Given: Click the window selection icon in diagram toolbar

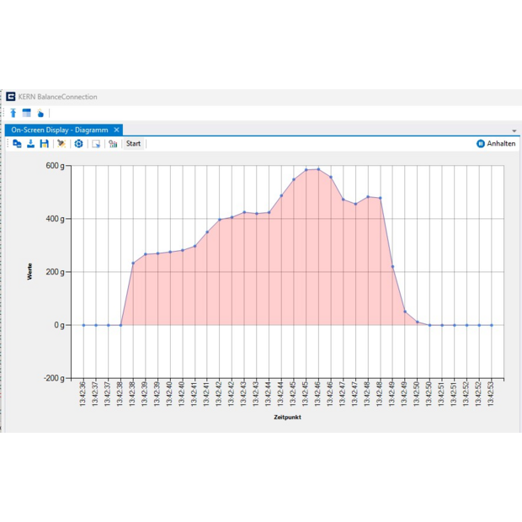Looking at the screenshot, I should click(x=96, y=144).
